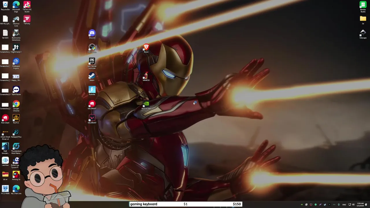
Task: Select Nightmares II desktop icon
Action: (16, 48)
